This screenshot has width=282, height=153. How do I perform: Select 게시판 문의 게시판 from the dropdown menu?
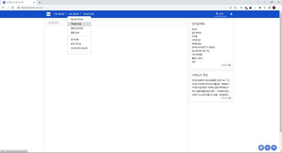coord(79,48)
